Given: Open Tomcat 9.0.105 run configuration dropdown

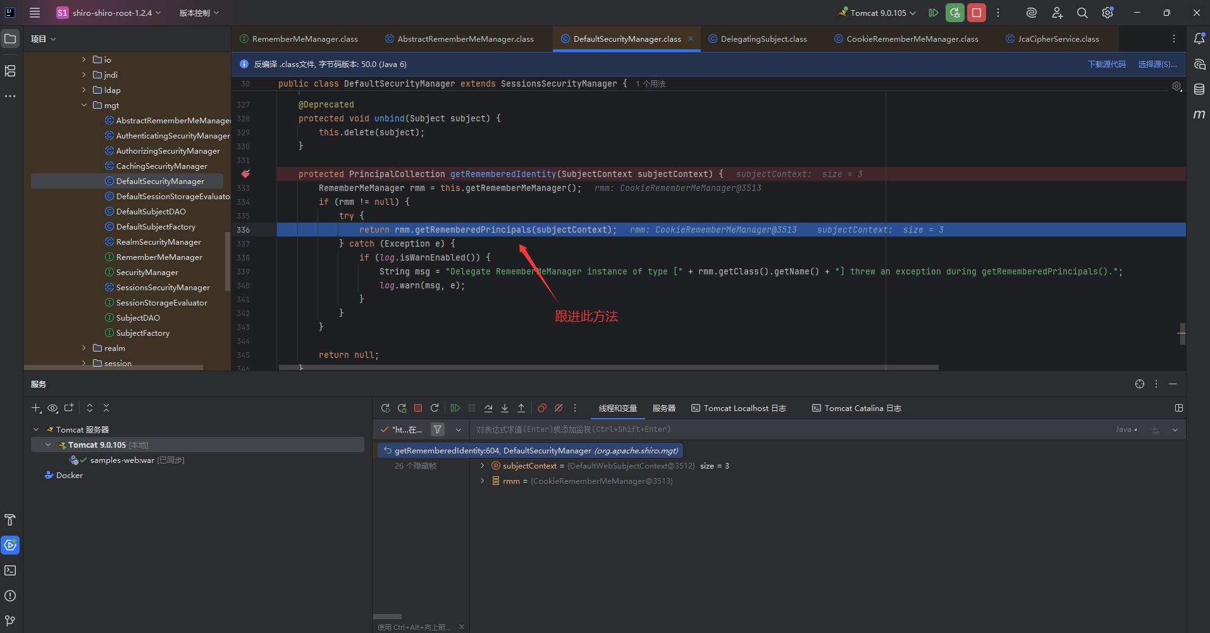Looking at the screenshot, I should pos(877,13).
